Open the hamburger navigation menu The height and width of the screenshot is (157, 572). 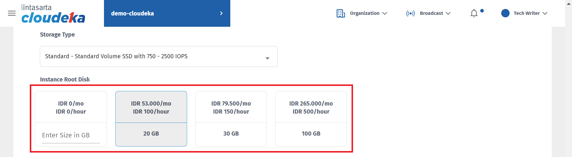pos(12,13)
